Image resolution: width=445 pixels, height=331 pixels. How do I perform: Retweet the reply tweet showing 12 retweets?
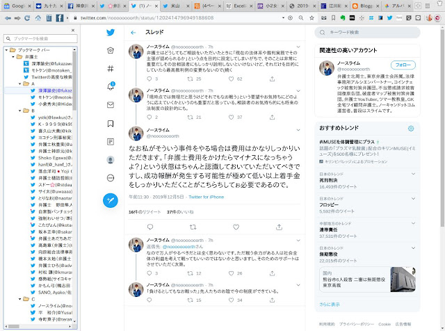190,273
